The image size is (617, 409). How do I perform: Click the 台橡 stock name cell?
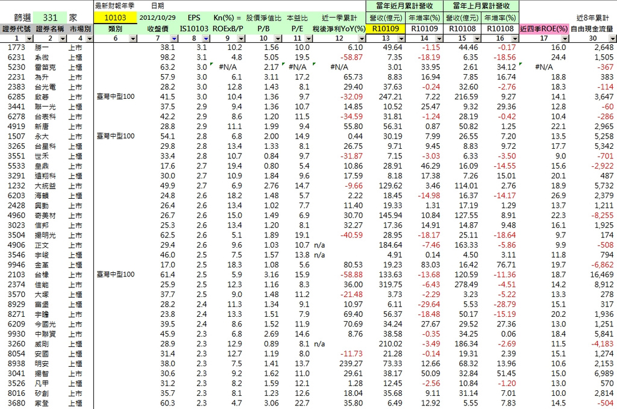pos(42,275)
